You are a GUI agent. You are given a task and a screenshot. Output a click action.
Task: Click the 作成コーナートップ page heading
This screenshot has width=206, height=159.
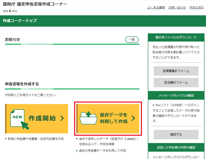(20, 21)
